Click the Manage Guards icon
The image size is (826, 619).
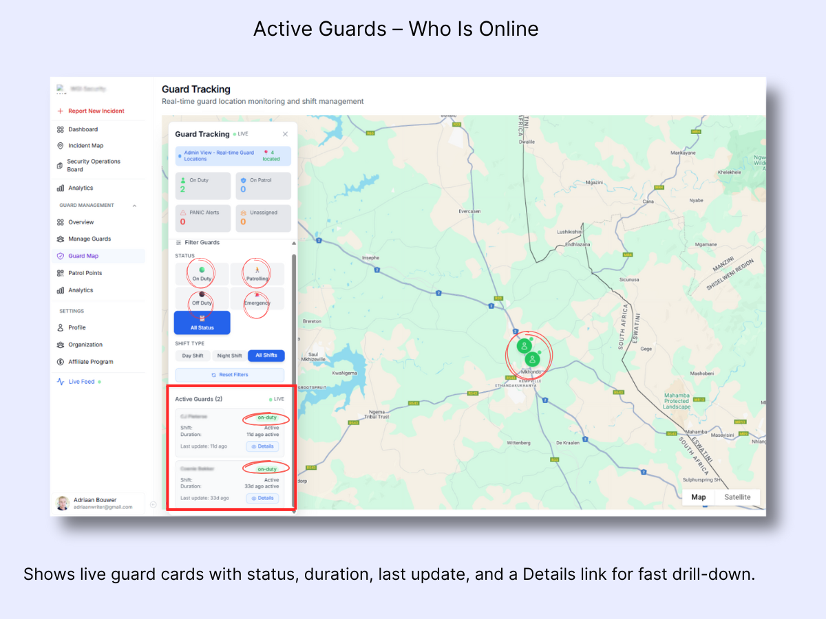point(61,238)
